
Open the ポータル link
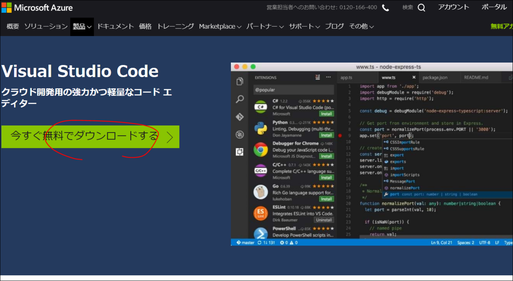[494, 7]
